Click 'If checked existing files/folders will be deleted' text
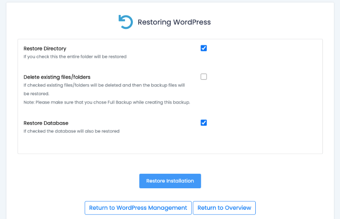This screenshot has width=340, height=219. tap(104, 90)
